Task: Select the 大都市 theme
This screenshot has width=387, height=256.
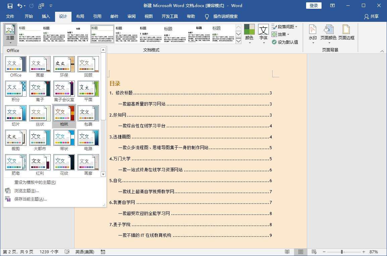Action: click(x=40, y=140)
